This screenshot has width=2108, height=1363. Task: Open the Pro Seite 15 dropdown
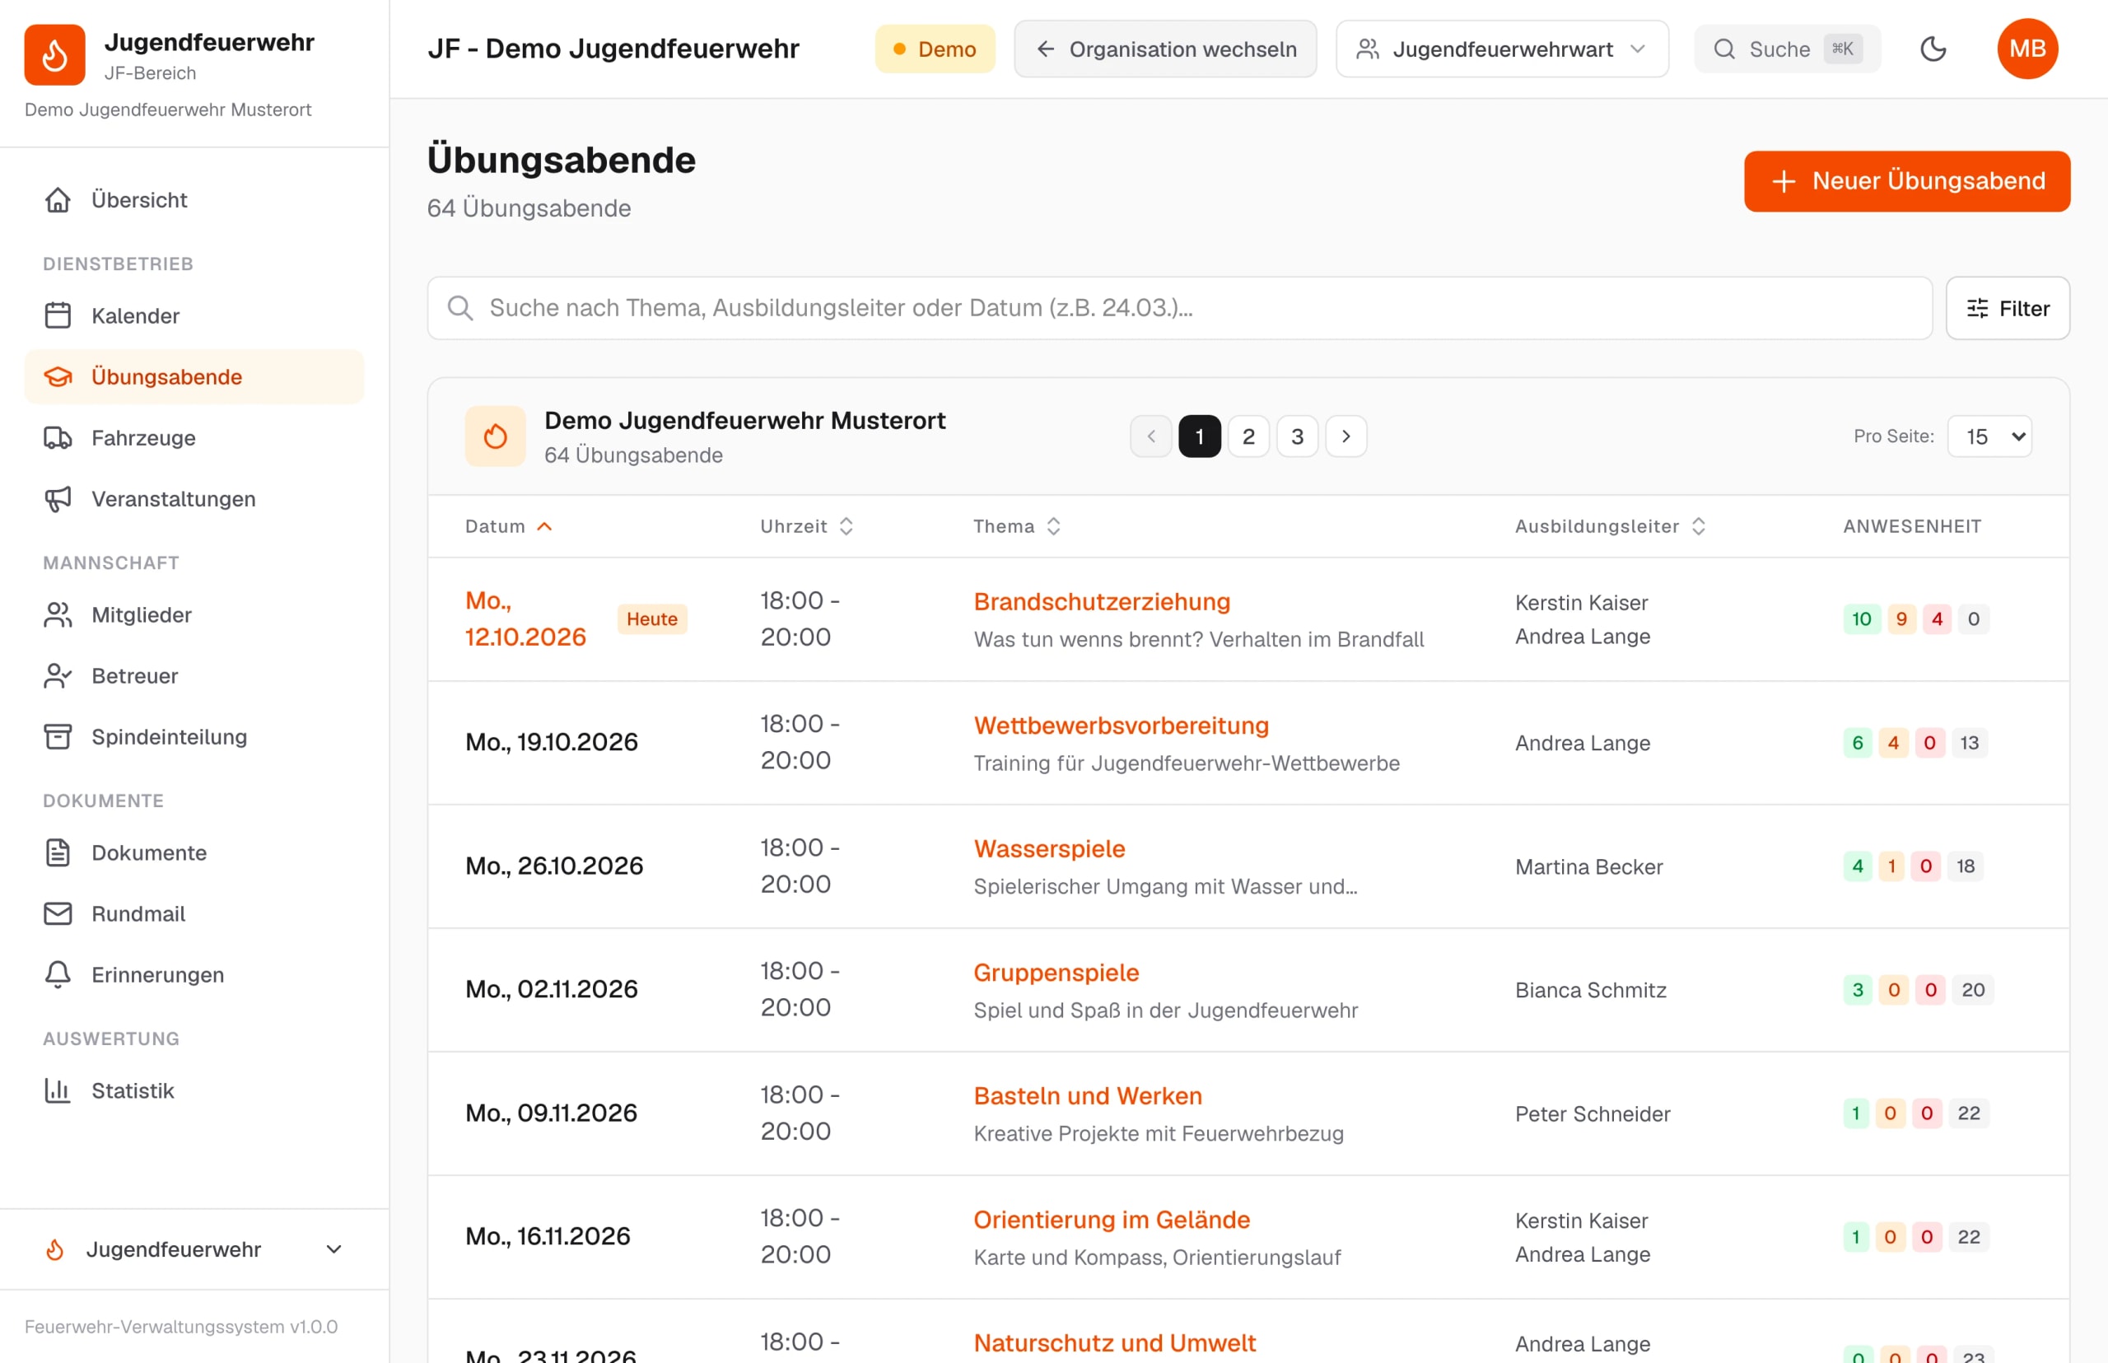coord(1989,436)
